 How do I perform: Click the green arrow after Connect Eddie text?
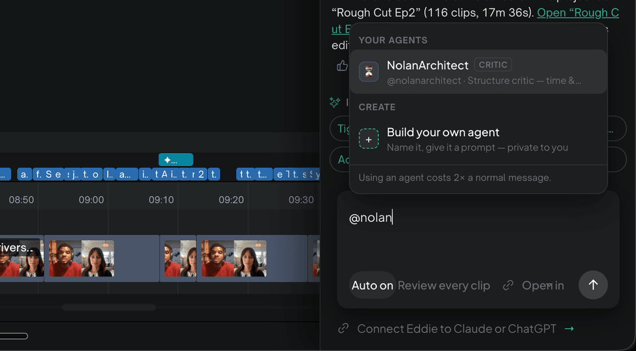(570, 329)
